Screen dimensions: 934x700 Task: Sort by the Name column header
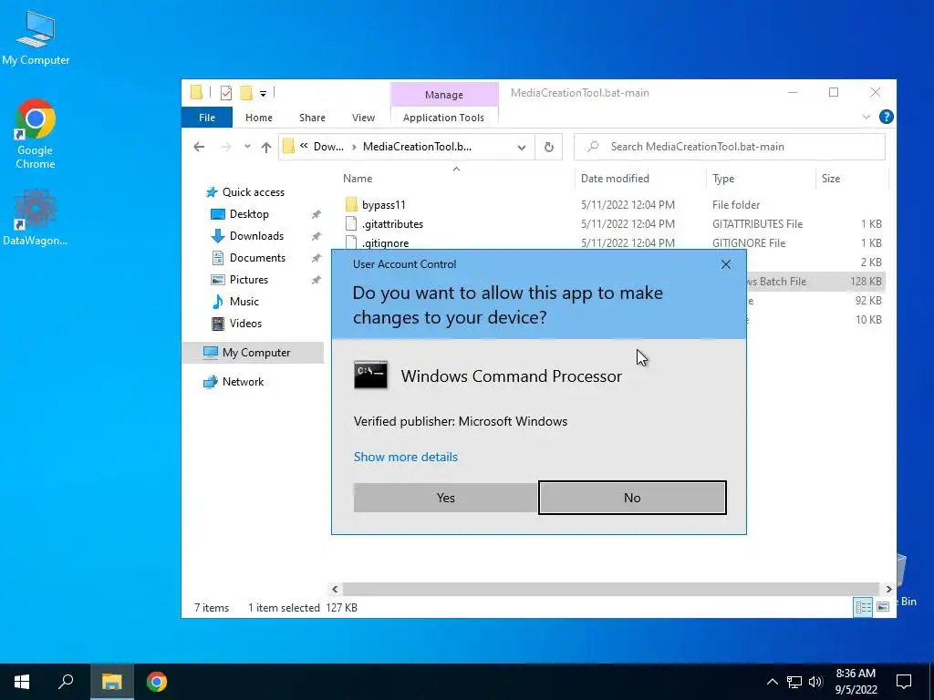[358, 179]
